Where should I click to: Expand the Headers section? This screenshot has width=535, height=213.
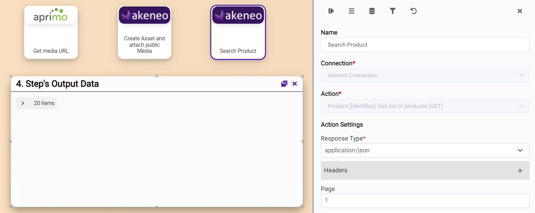(418, 170)
